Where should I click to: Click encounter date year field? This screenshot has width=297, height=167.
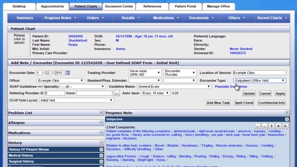[59, 73]
